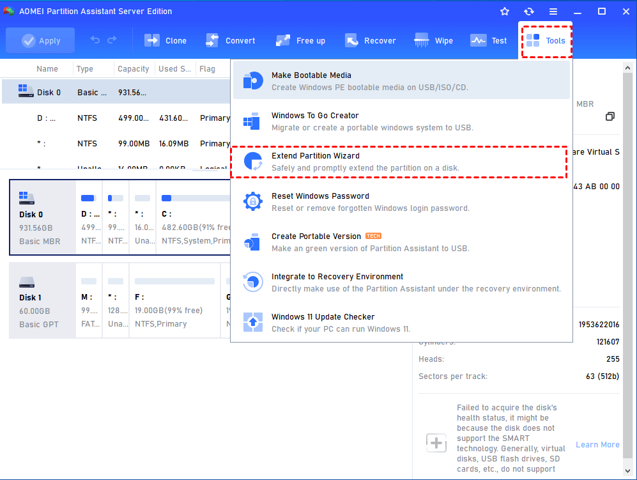Click the disk health plus icon
The image size is (637, 480).
[436, 442]
